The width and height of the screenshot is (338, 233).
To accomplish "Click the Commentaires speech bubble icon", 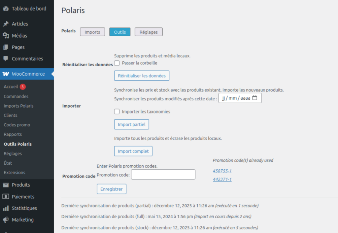I will tap(6, 59).
